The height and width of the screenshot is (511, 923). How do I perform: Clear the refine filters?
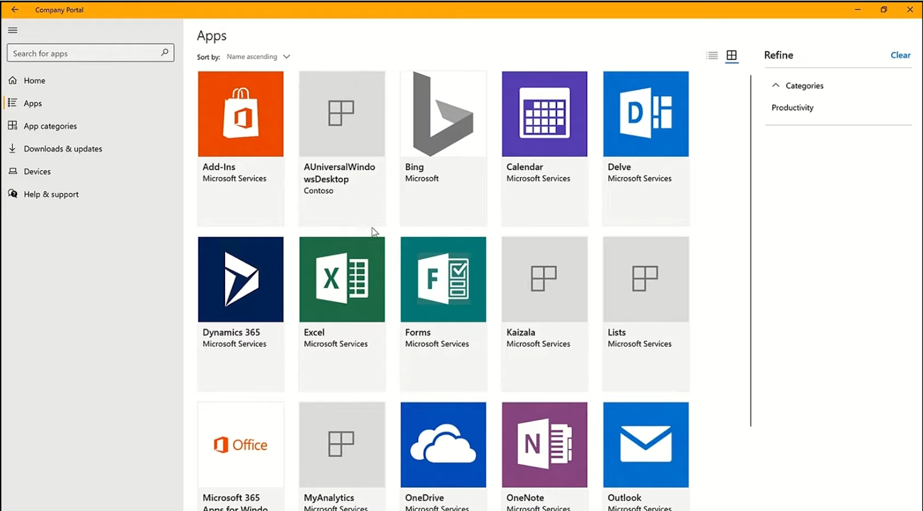[900, 55]
